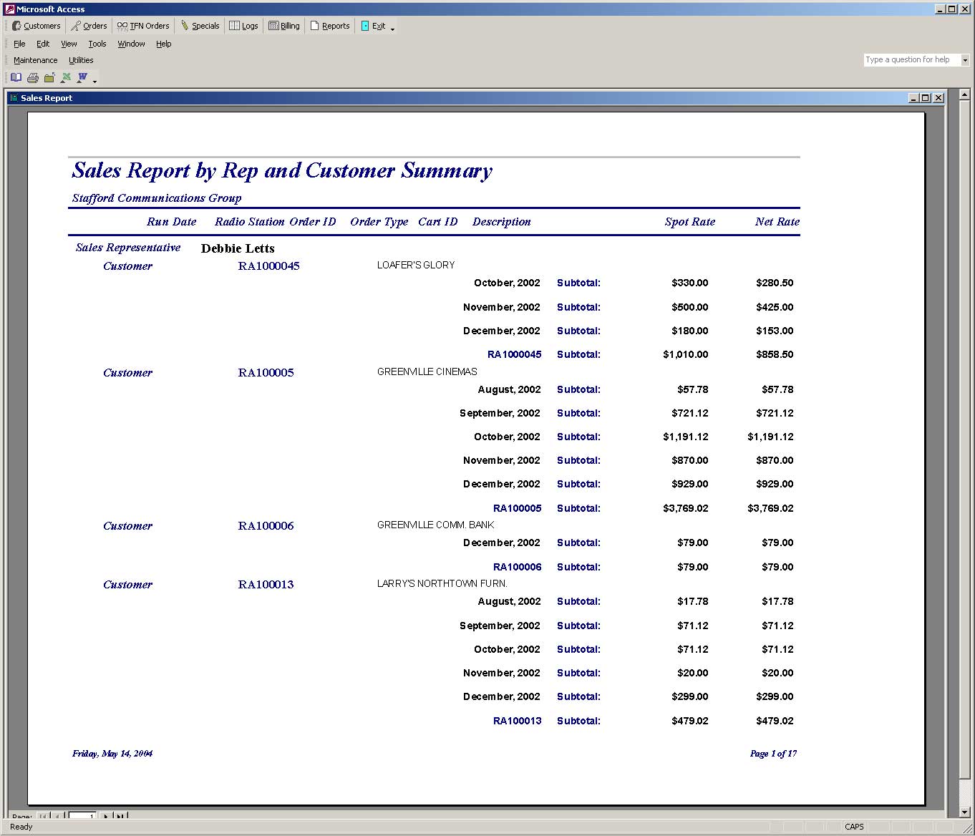Publish the report with the Word icon

pyautogui.click(x=82, y=77)
